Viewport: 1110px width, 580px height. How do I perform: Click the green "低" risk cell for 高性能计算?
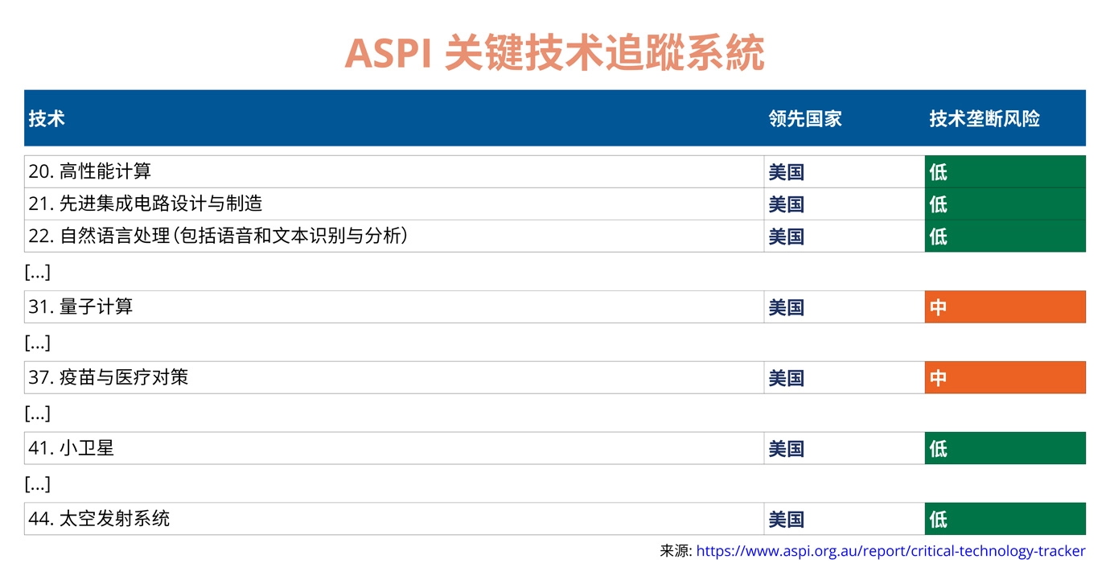click(1005, 171)
